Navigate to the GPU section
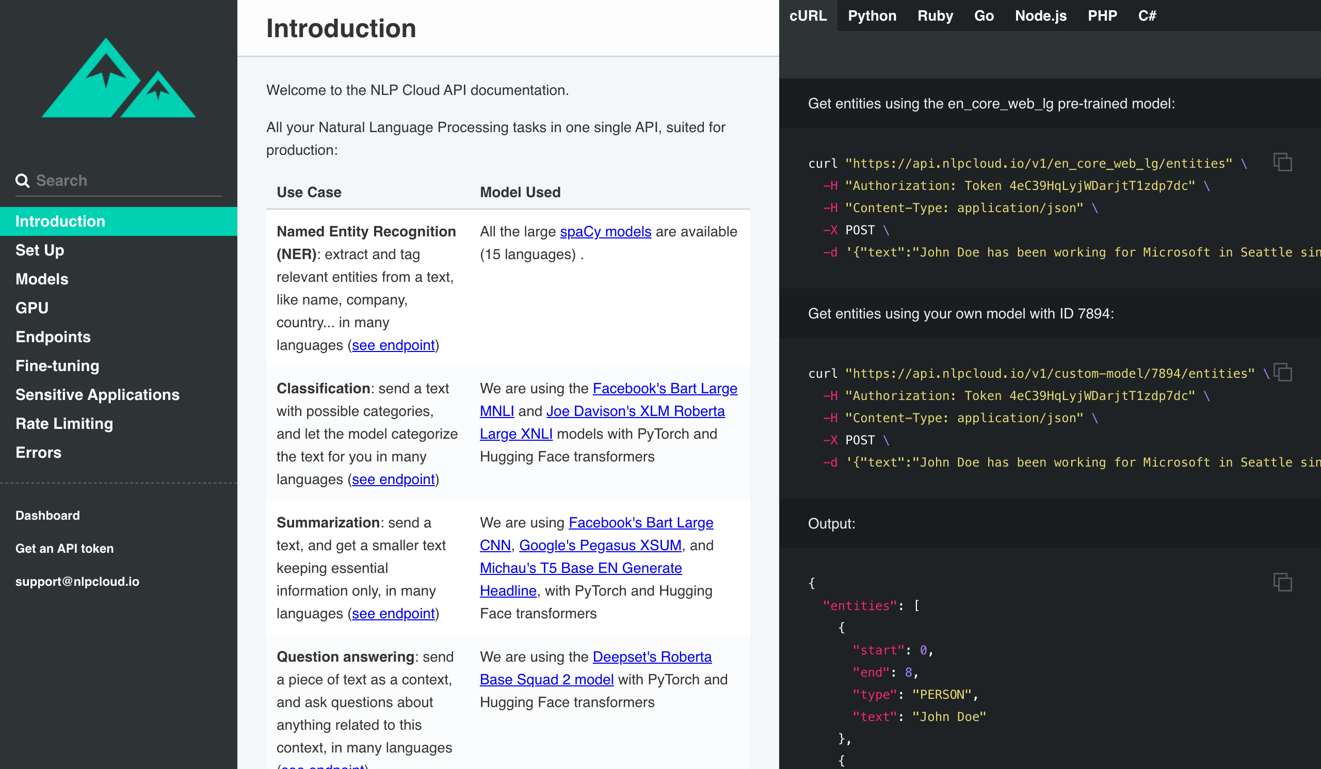Image resolution: width=1321 pixels, height=769 pixels. (x=119, y=308)
